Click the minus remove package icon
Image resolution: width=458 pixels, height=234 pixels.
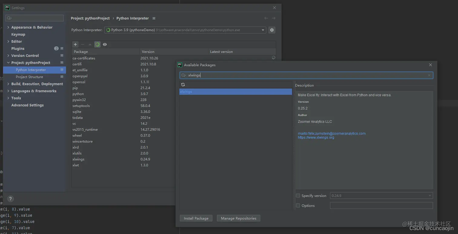pos(83,44)
